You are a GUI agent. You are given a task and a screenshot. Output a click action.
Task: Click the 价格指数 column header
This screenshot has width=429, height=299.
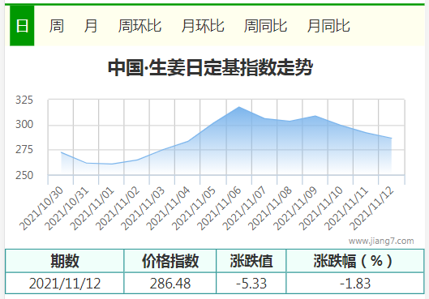click(x=170, y=261)
